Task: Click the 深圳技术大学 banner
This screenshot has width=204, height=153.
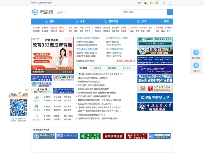Action: click(x=67, y=136)
